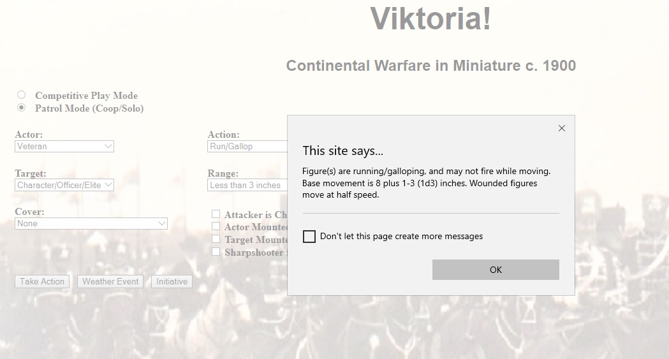The height and width of the screenshot is (359, 669).
Task: Close the dialog with the X icon
Action: pos(561,128)
